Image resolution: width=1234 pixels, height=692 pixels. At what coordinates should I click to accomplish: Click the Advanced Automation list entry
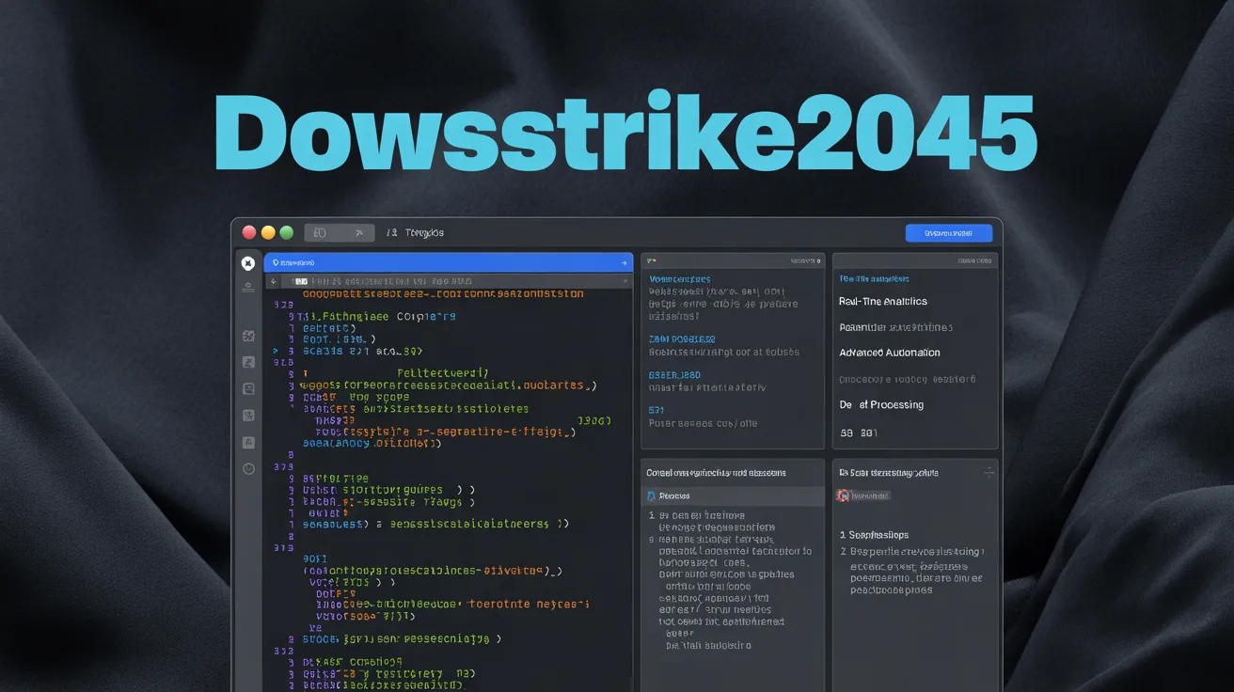889,352
